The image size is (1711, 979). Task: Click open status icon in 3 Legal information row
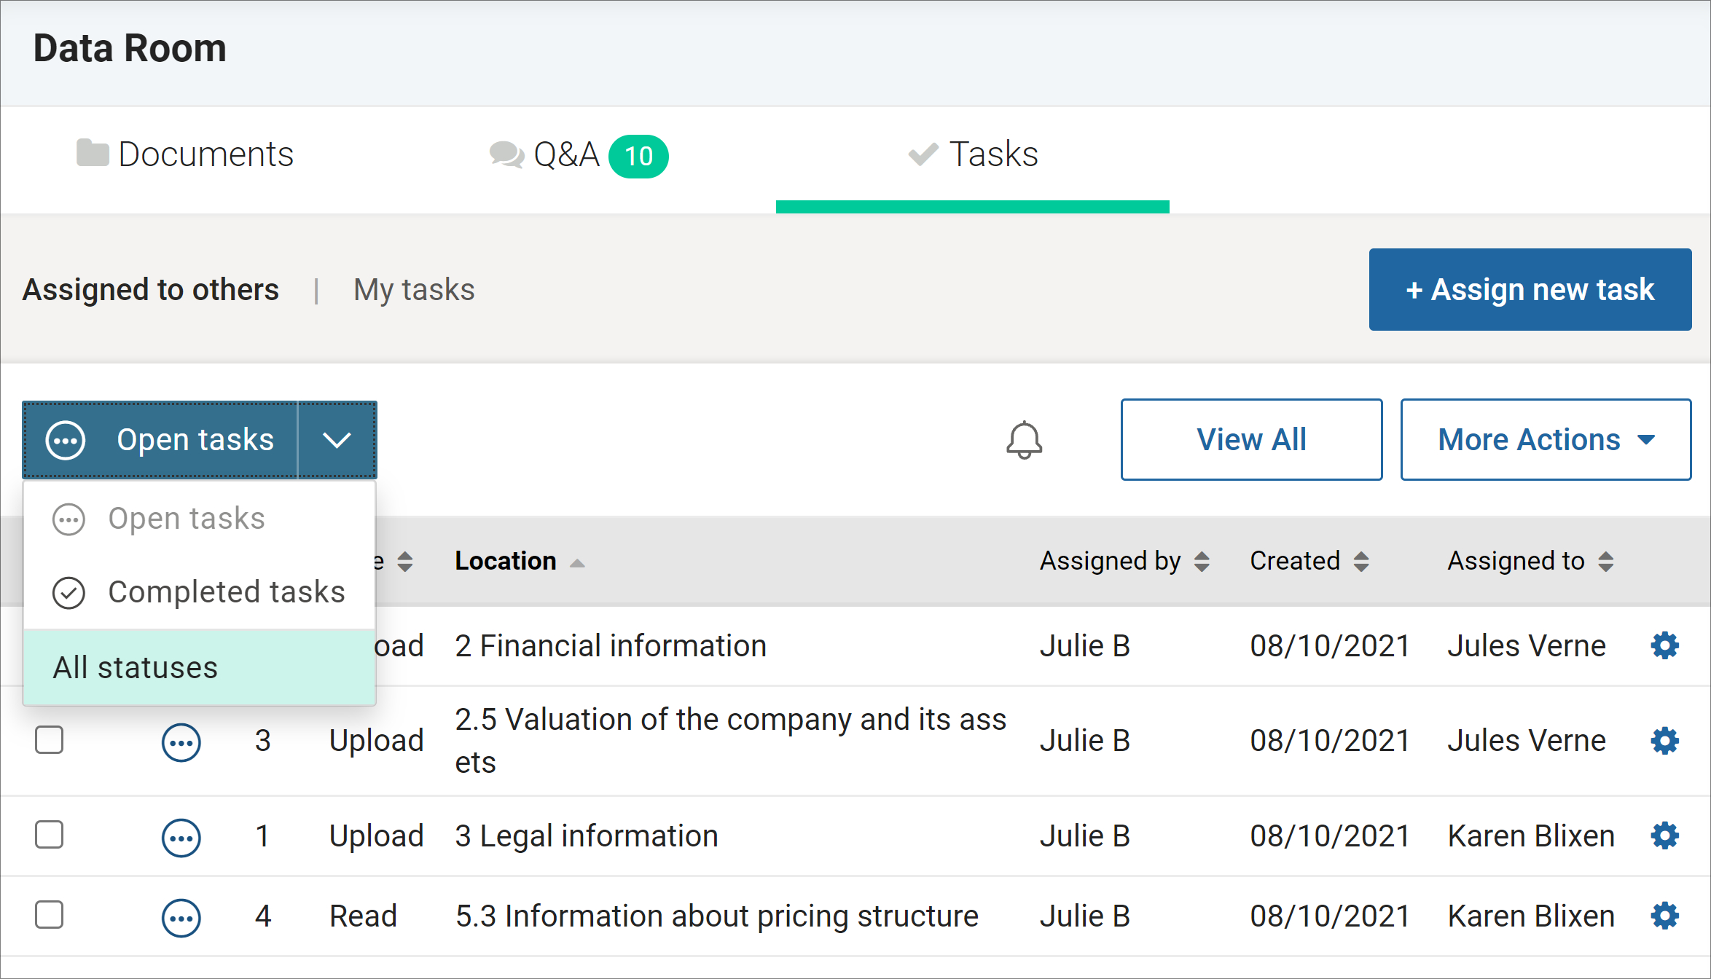pos(181,838)
